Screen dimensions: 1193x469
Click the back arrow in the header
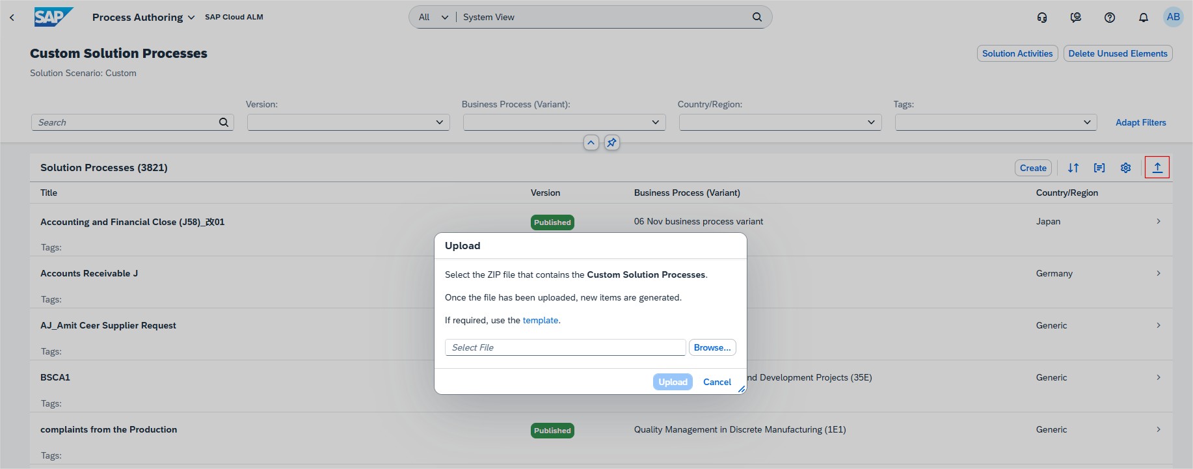[x=12, y=18]
